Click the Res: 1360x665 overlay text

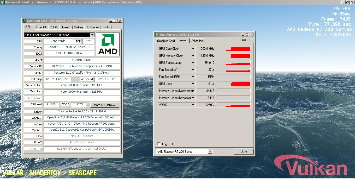tap(333, 35)
